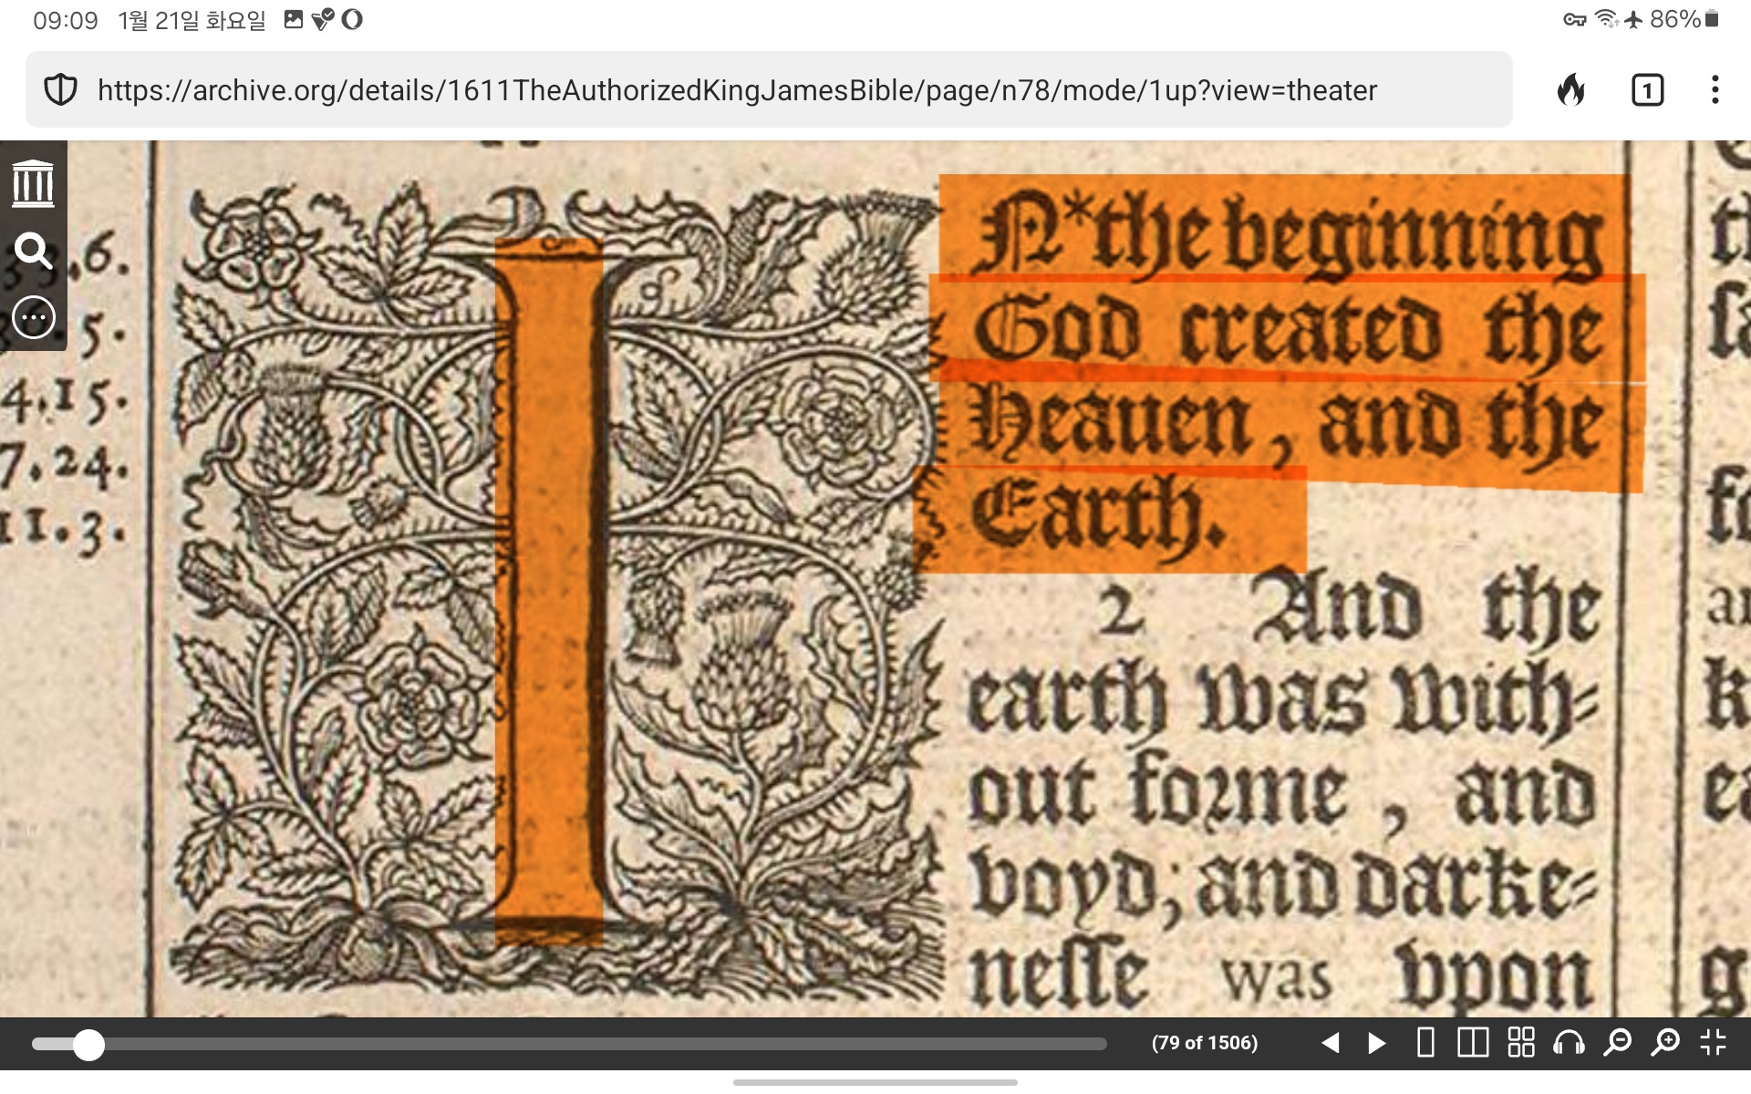
Task: Tap the highlighted initial letter I
Action: (x=549, y=591)
